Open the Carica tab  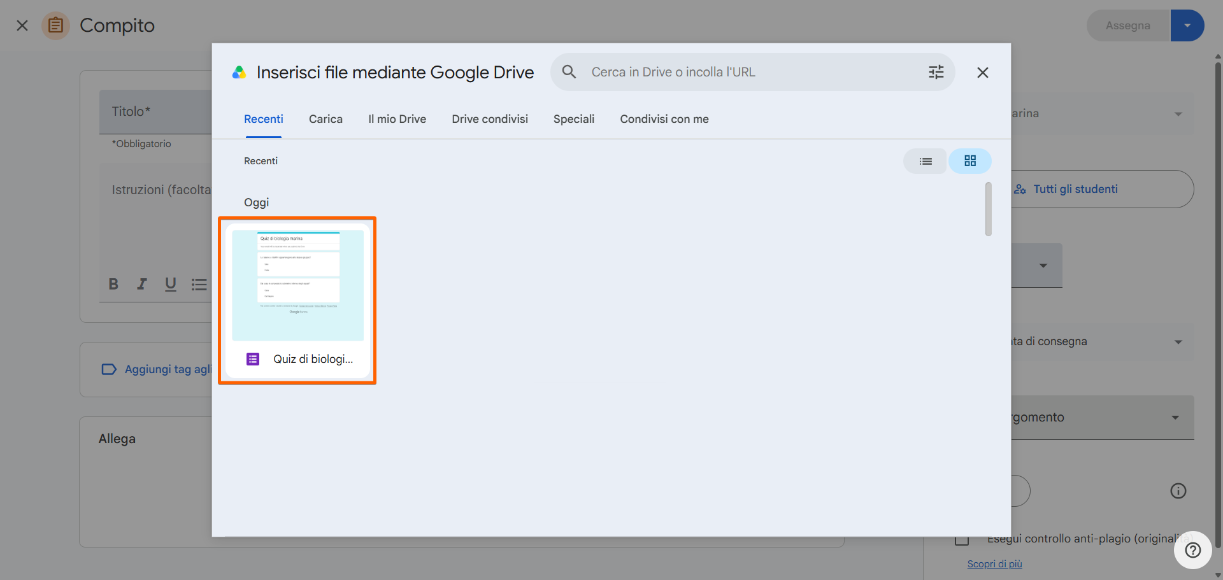coord(325,119)
